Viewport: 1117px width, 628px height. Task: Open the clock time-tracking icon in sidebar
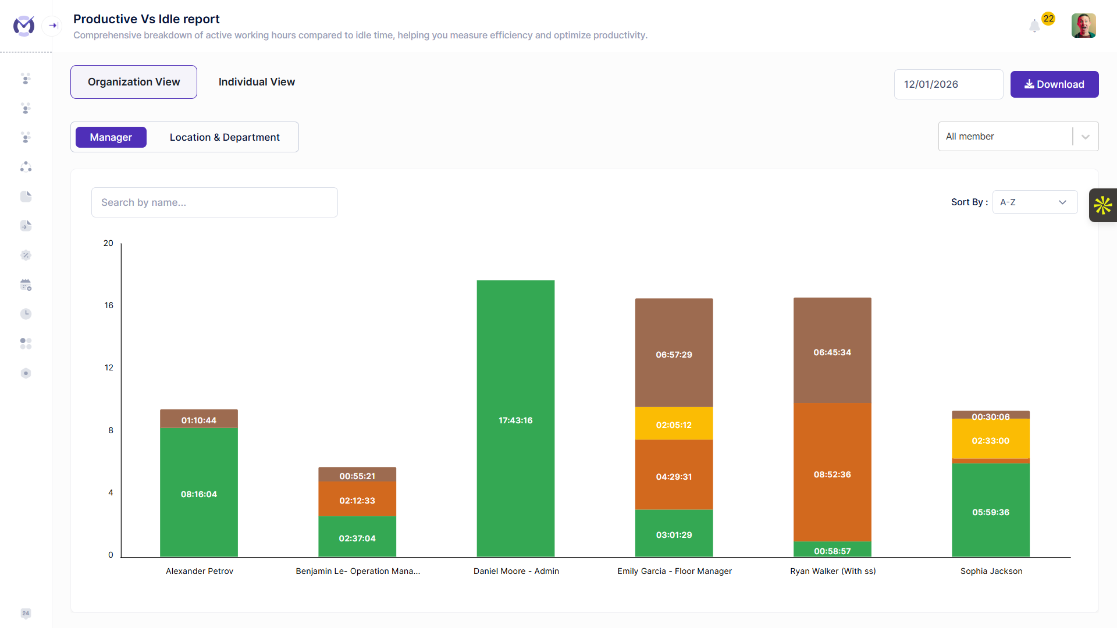pos(26,313)
